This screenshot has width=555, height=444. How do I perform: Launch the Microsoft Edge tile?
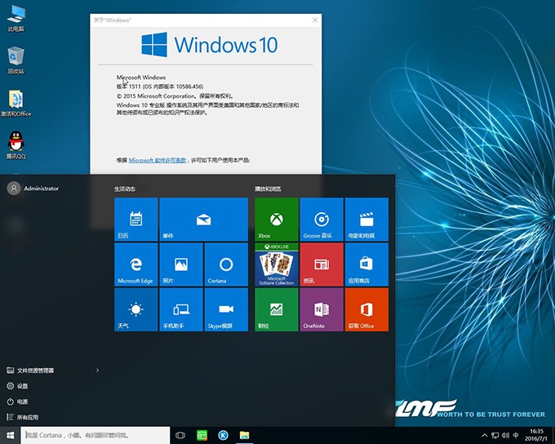click(x=135, y=264)
